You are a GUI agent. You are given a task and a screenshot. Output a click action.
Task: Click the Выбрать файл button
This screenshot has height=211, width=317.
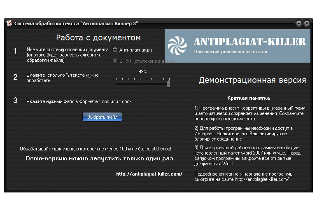[102, 117]
